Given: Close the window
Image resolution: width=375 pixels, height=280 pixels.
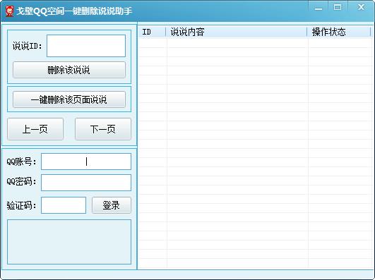Looking at the screenshot, I should tap(361, 8).
